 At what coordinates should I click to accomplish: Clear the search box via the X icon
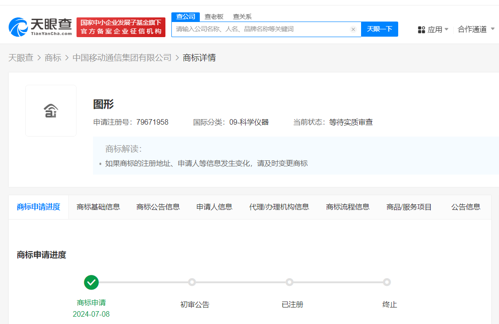(353, 29)
